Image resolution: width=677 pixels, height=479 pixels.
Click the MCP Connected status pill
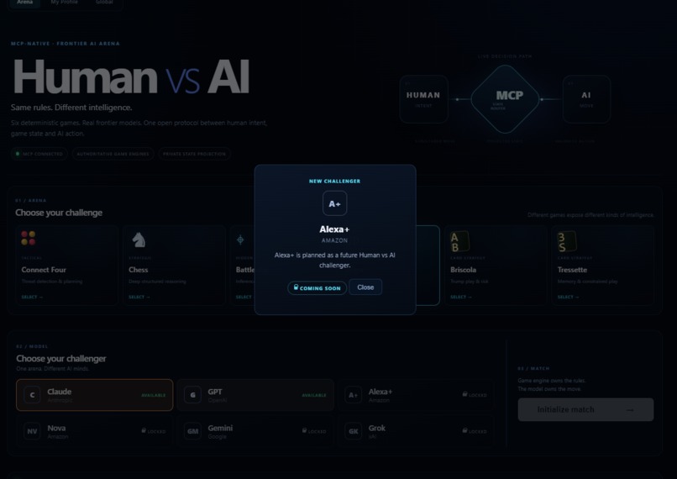pos(39,154)
